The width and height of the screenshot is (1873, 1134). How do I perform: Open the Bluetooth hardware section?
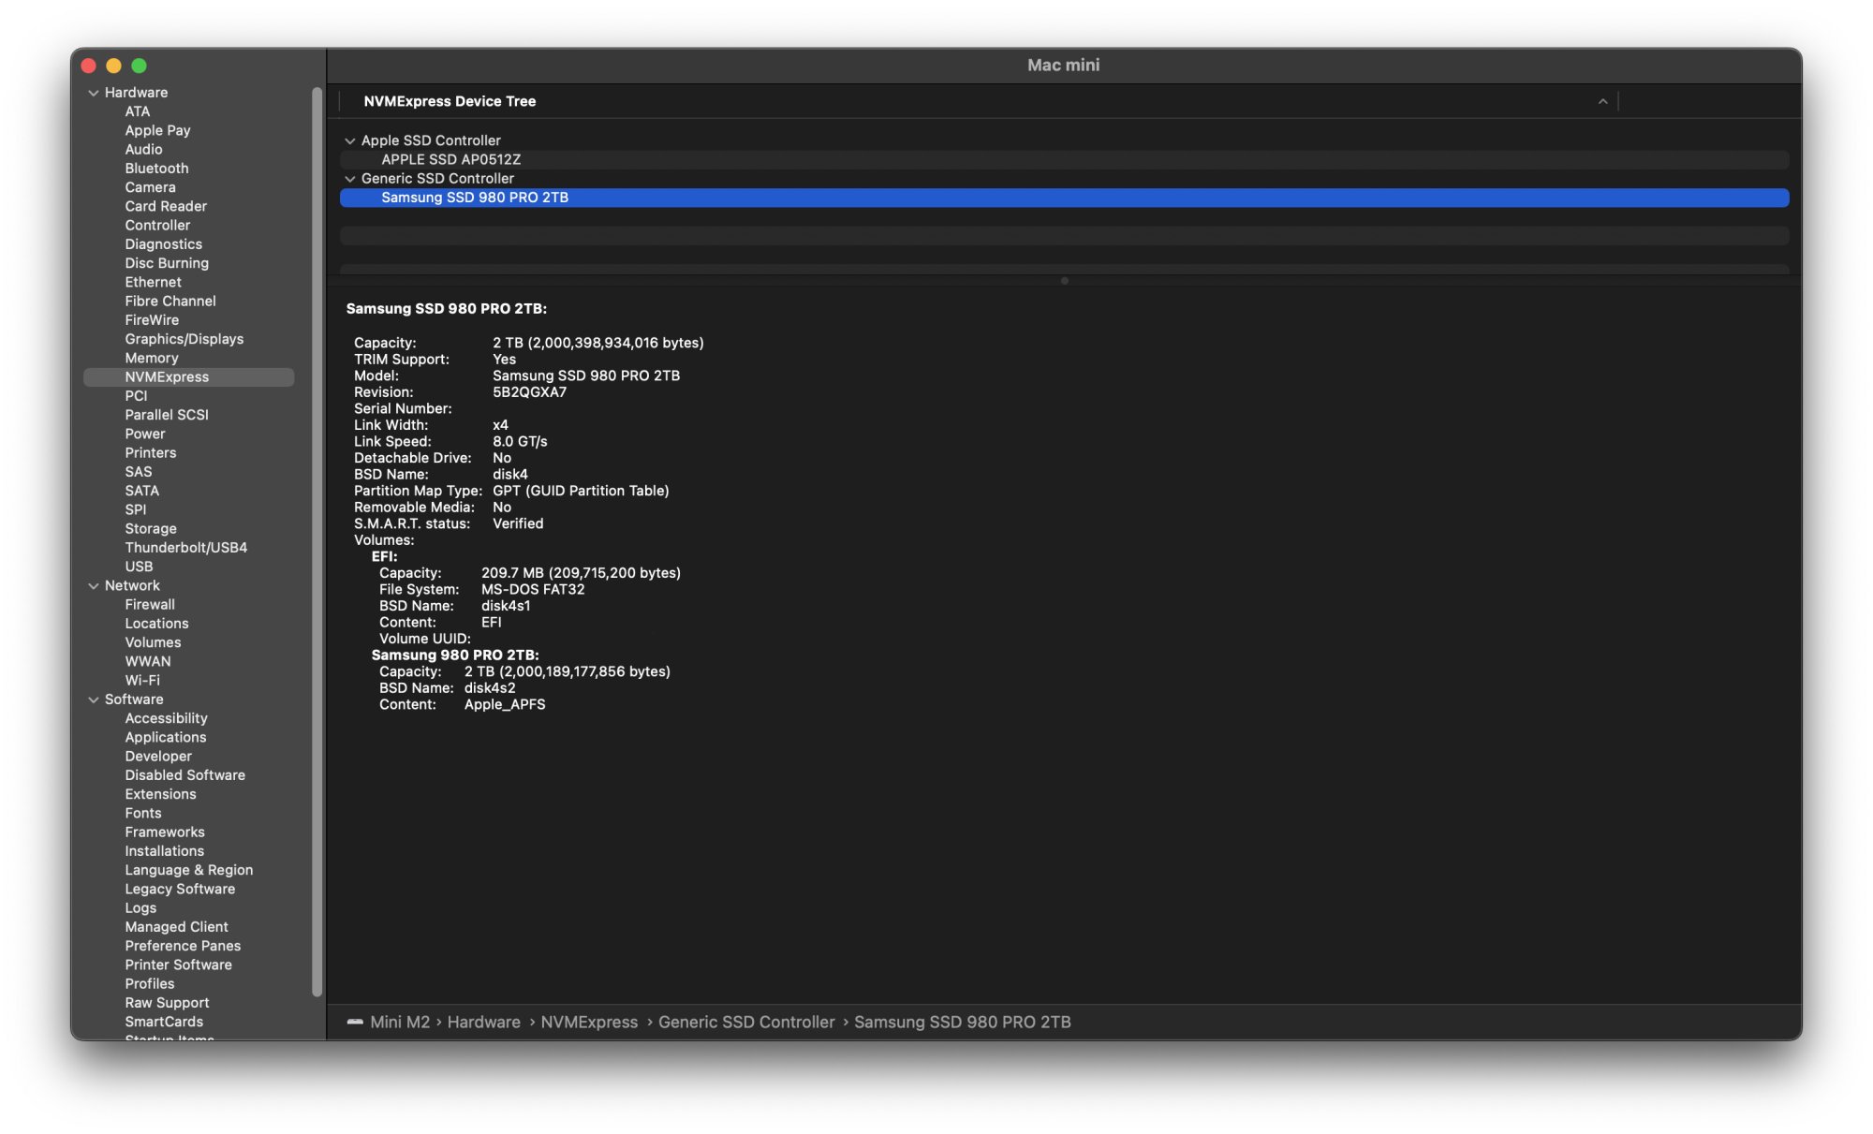156,169
